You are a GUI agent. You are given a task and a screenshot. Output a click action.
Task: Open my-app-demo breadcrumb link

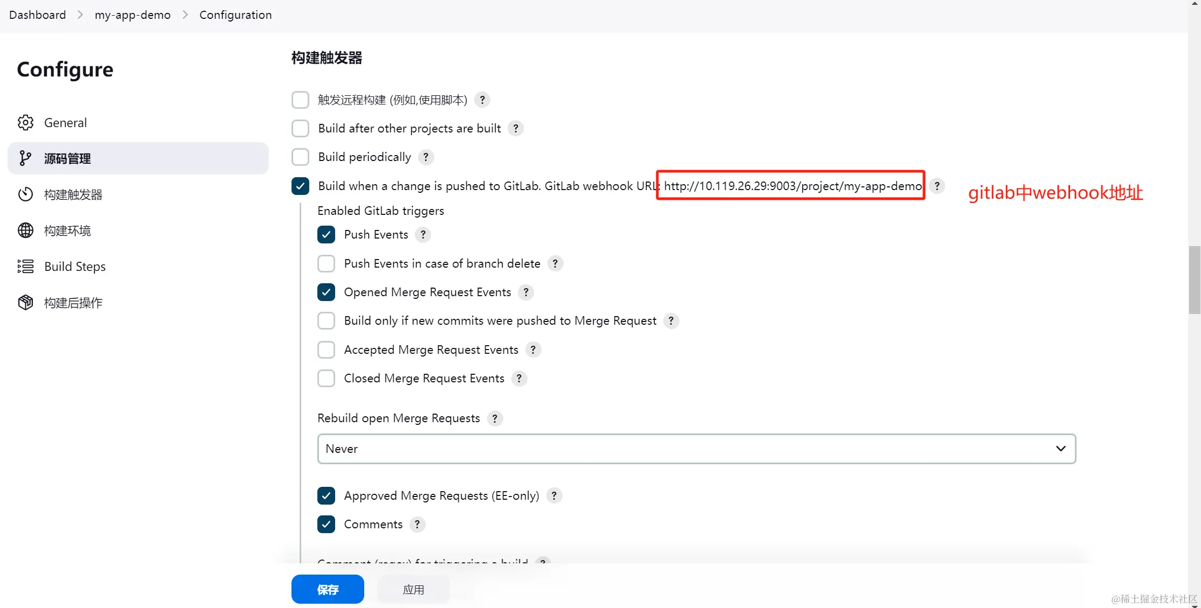coord(133,15)
